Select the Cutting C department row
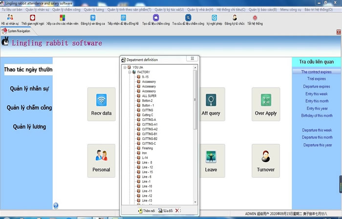342x219 pixels. (x=148, y=115)
